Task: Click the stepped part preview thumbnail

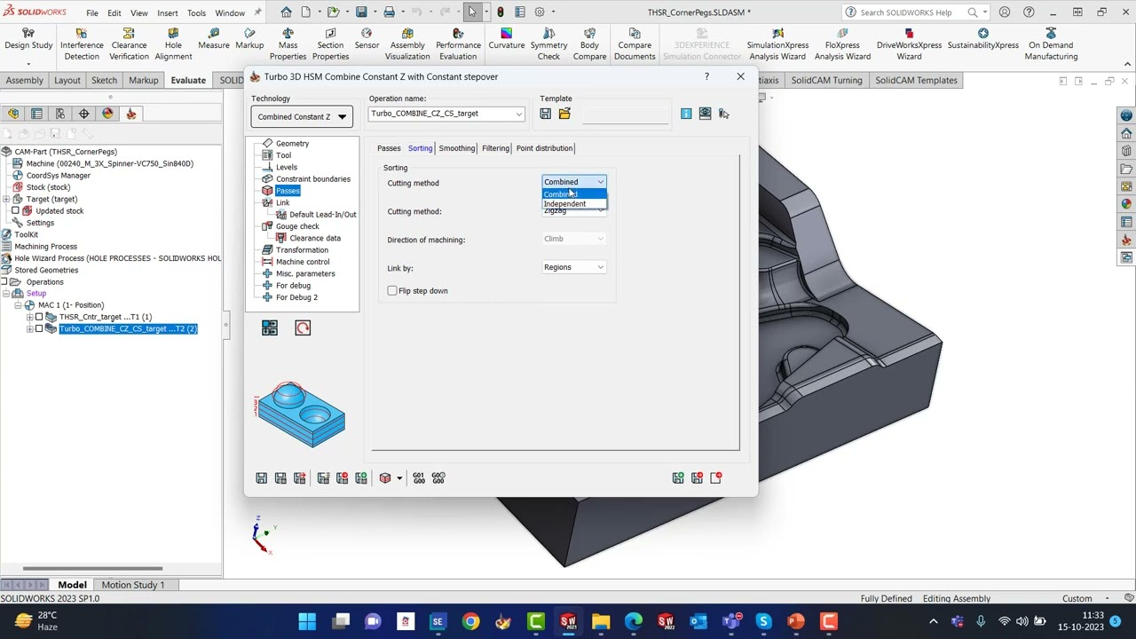Action: 300,415
